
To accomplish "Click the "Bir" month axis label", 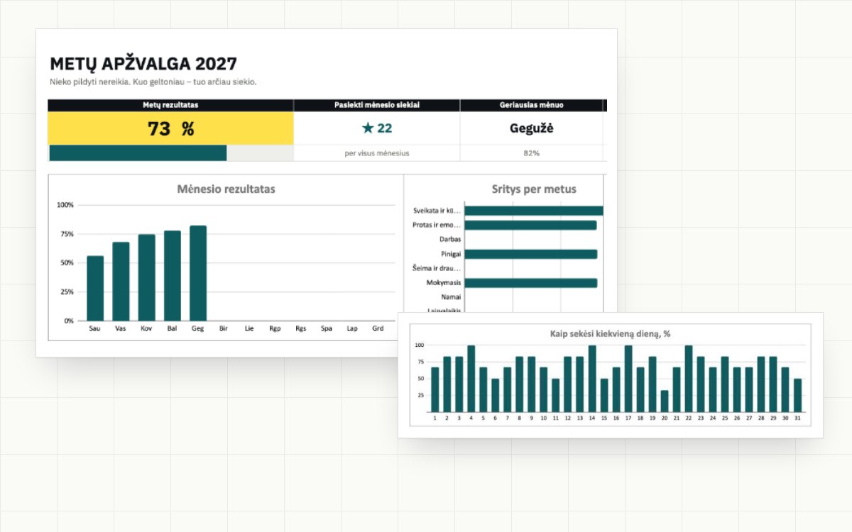I will coord(224,329).
